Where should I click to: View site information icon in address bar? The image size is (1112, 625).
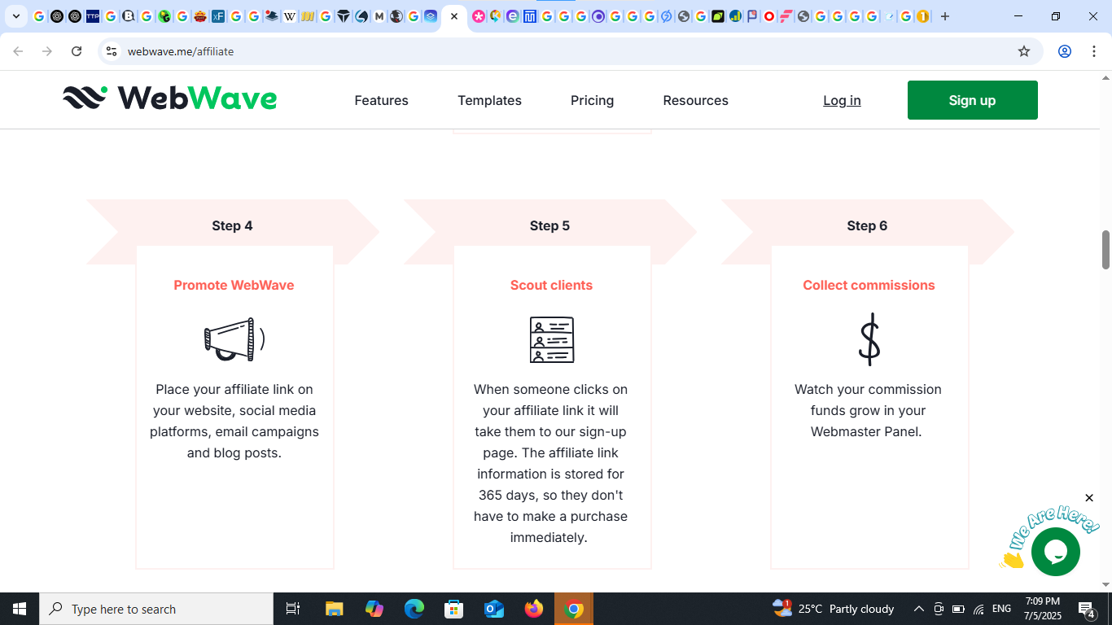(112, 51)
